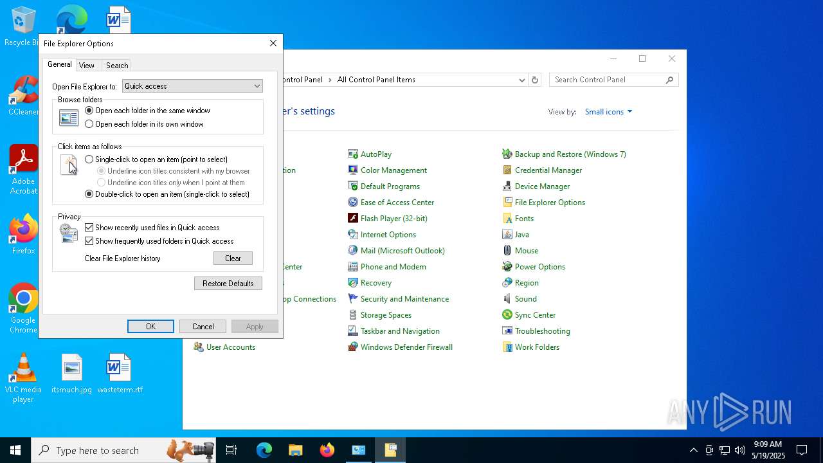Open the Java control panel icon
823x463 pixels.
point(507,235)
